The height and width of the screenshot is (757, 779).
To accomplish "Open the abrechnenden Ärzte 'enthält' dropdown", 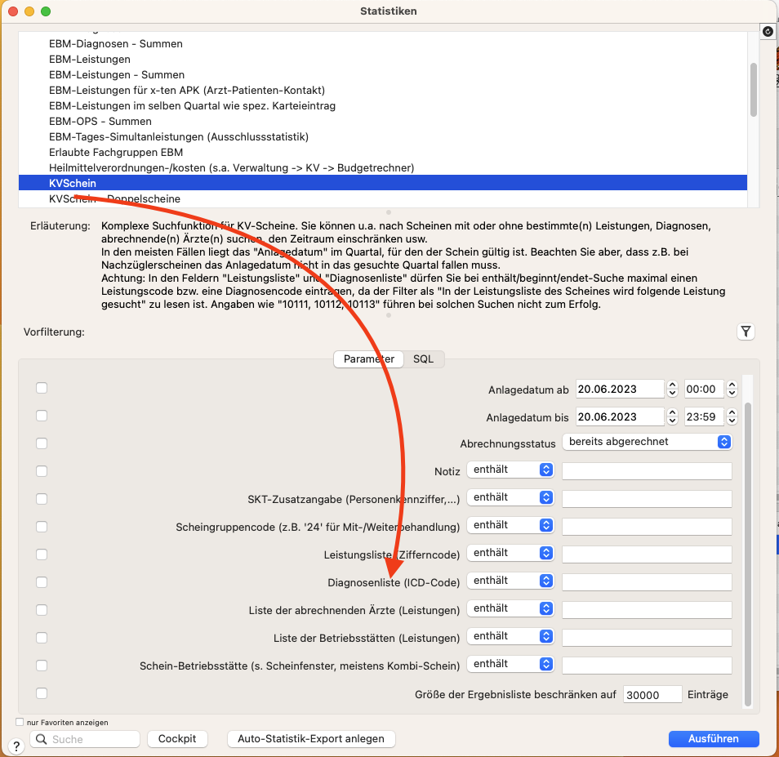I will (x=510, y=608).
